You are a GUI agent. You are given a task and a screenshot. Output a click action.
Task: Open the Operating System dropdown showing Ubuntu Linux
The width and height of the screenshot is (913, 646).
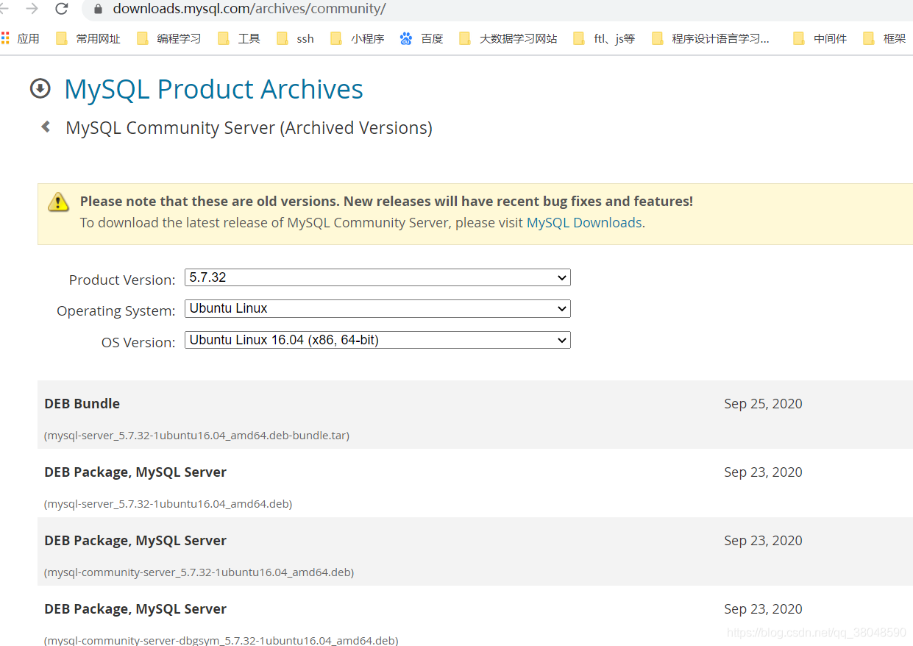(x=377, y=308)
